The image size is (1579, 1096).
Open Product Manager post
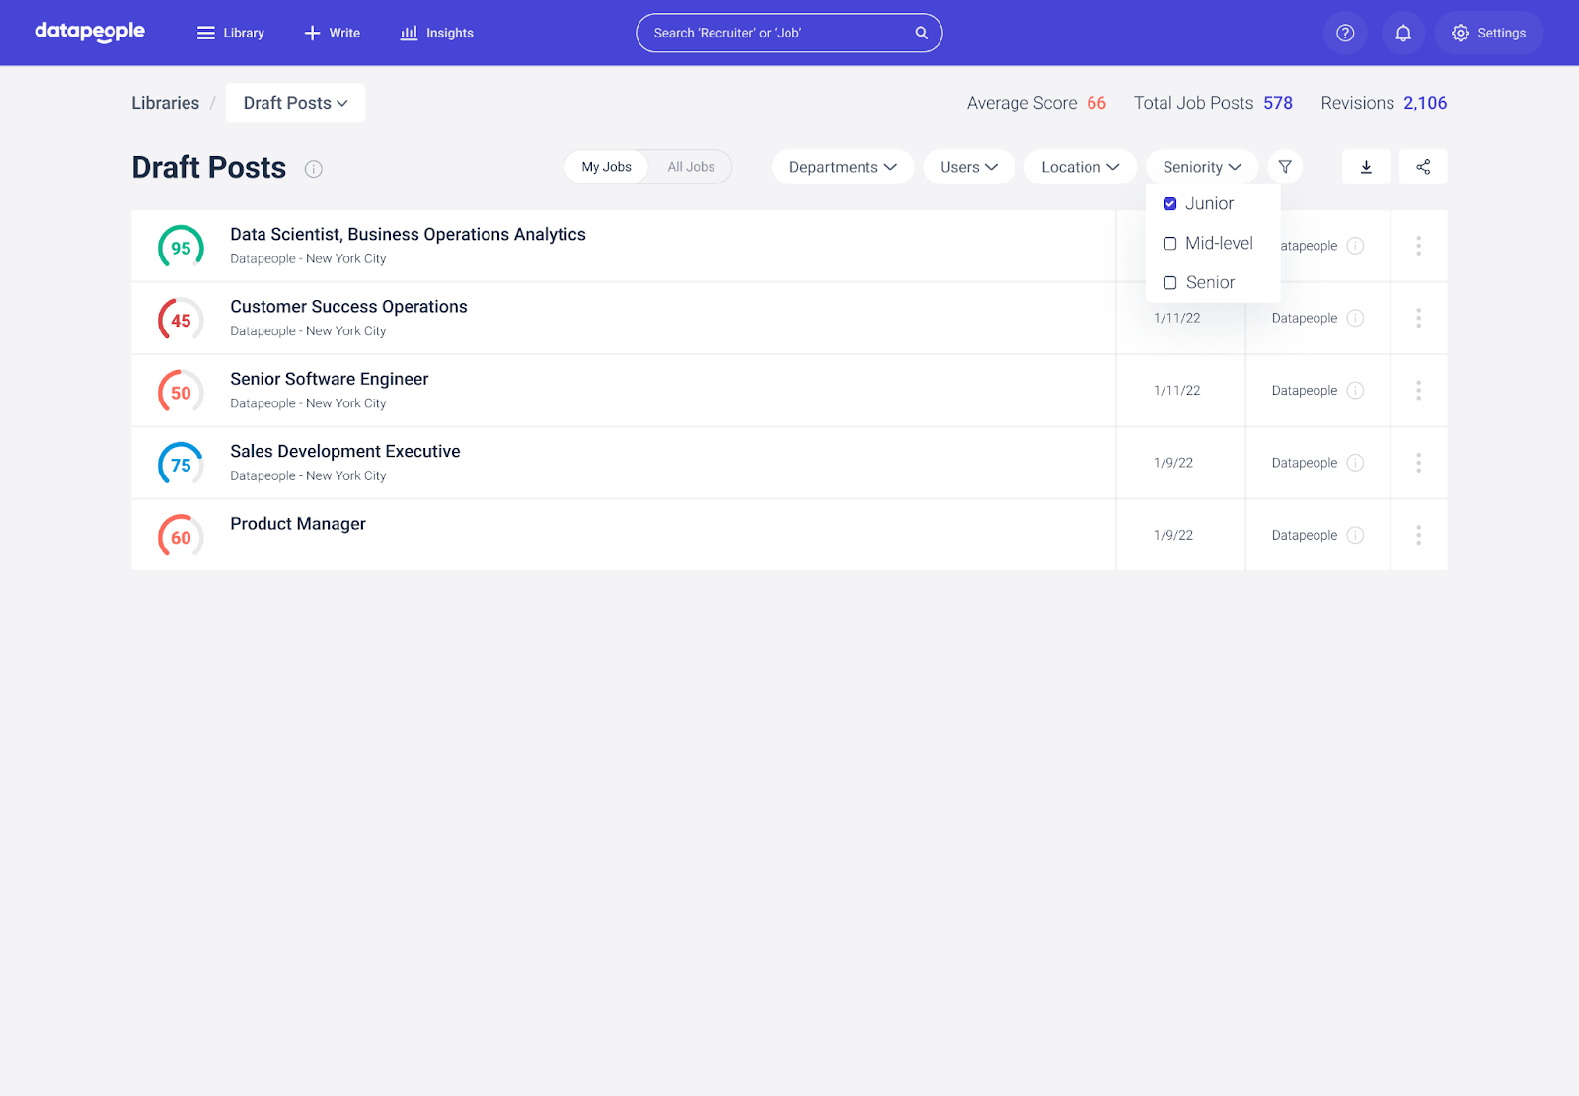298,524
